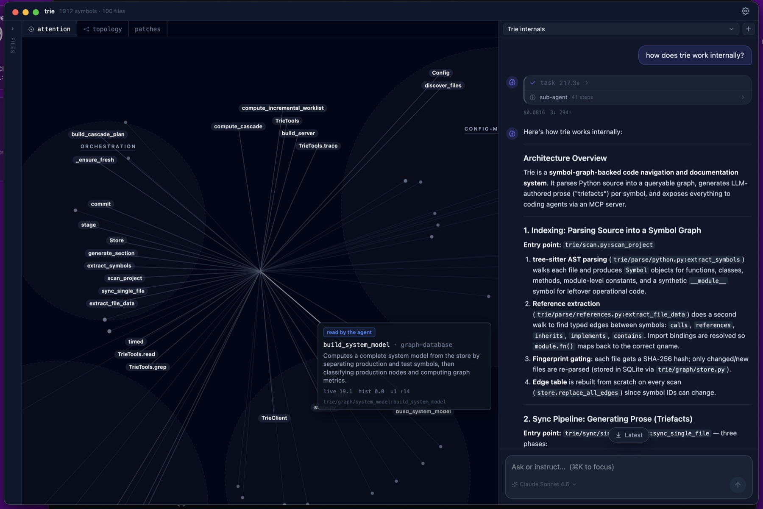Focus the Ask or instruct input field
The width and height of the screenshot is (763, 509).
(628, 467)
